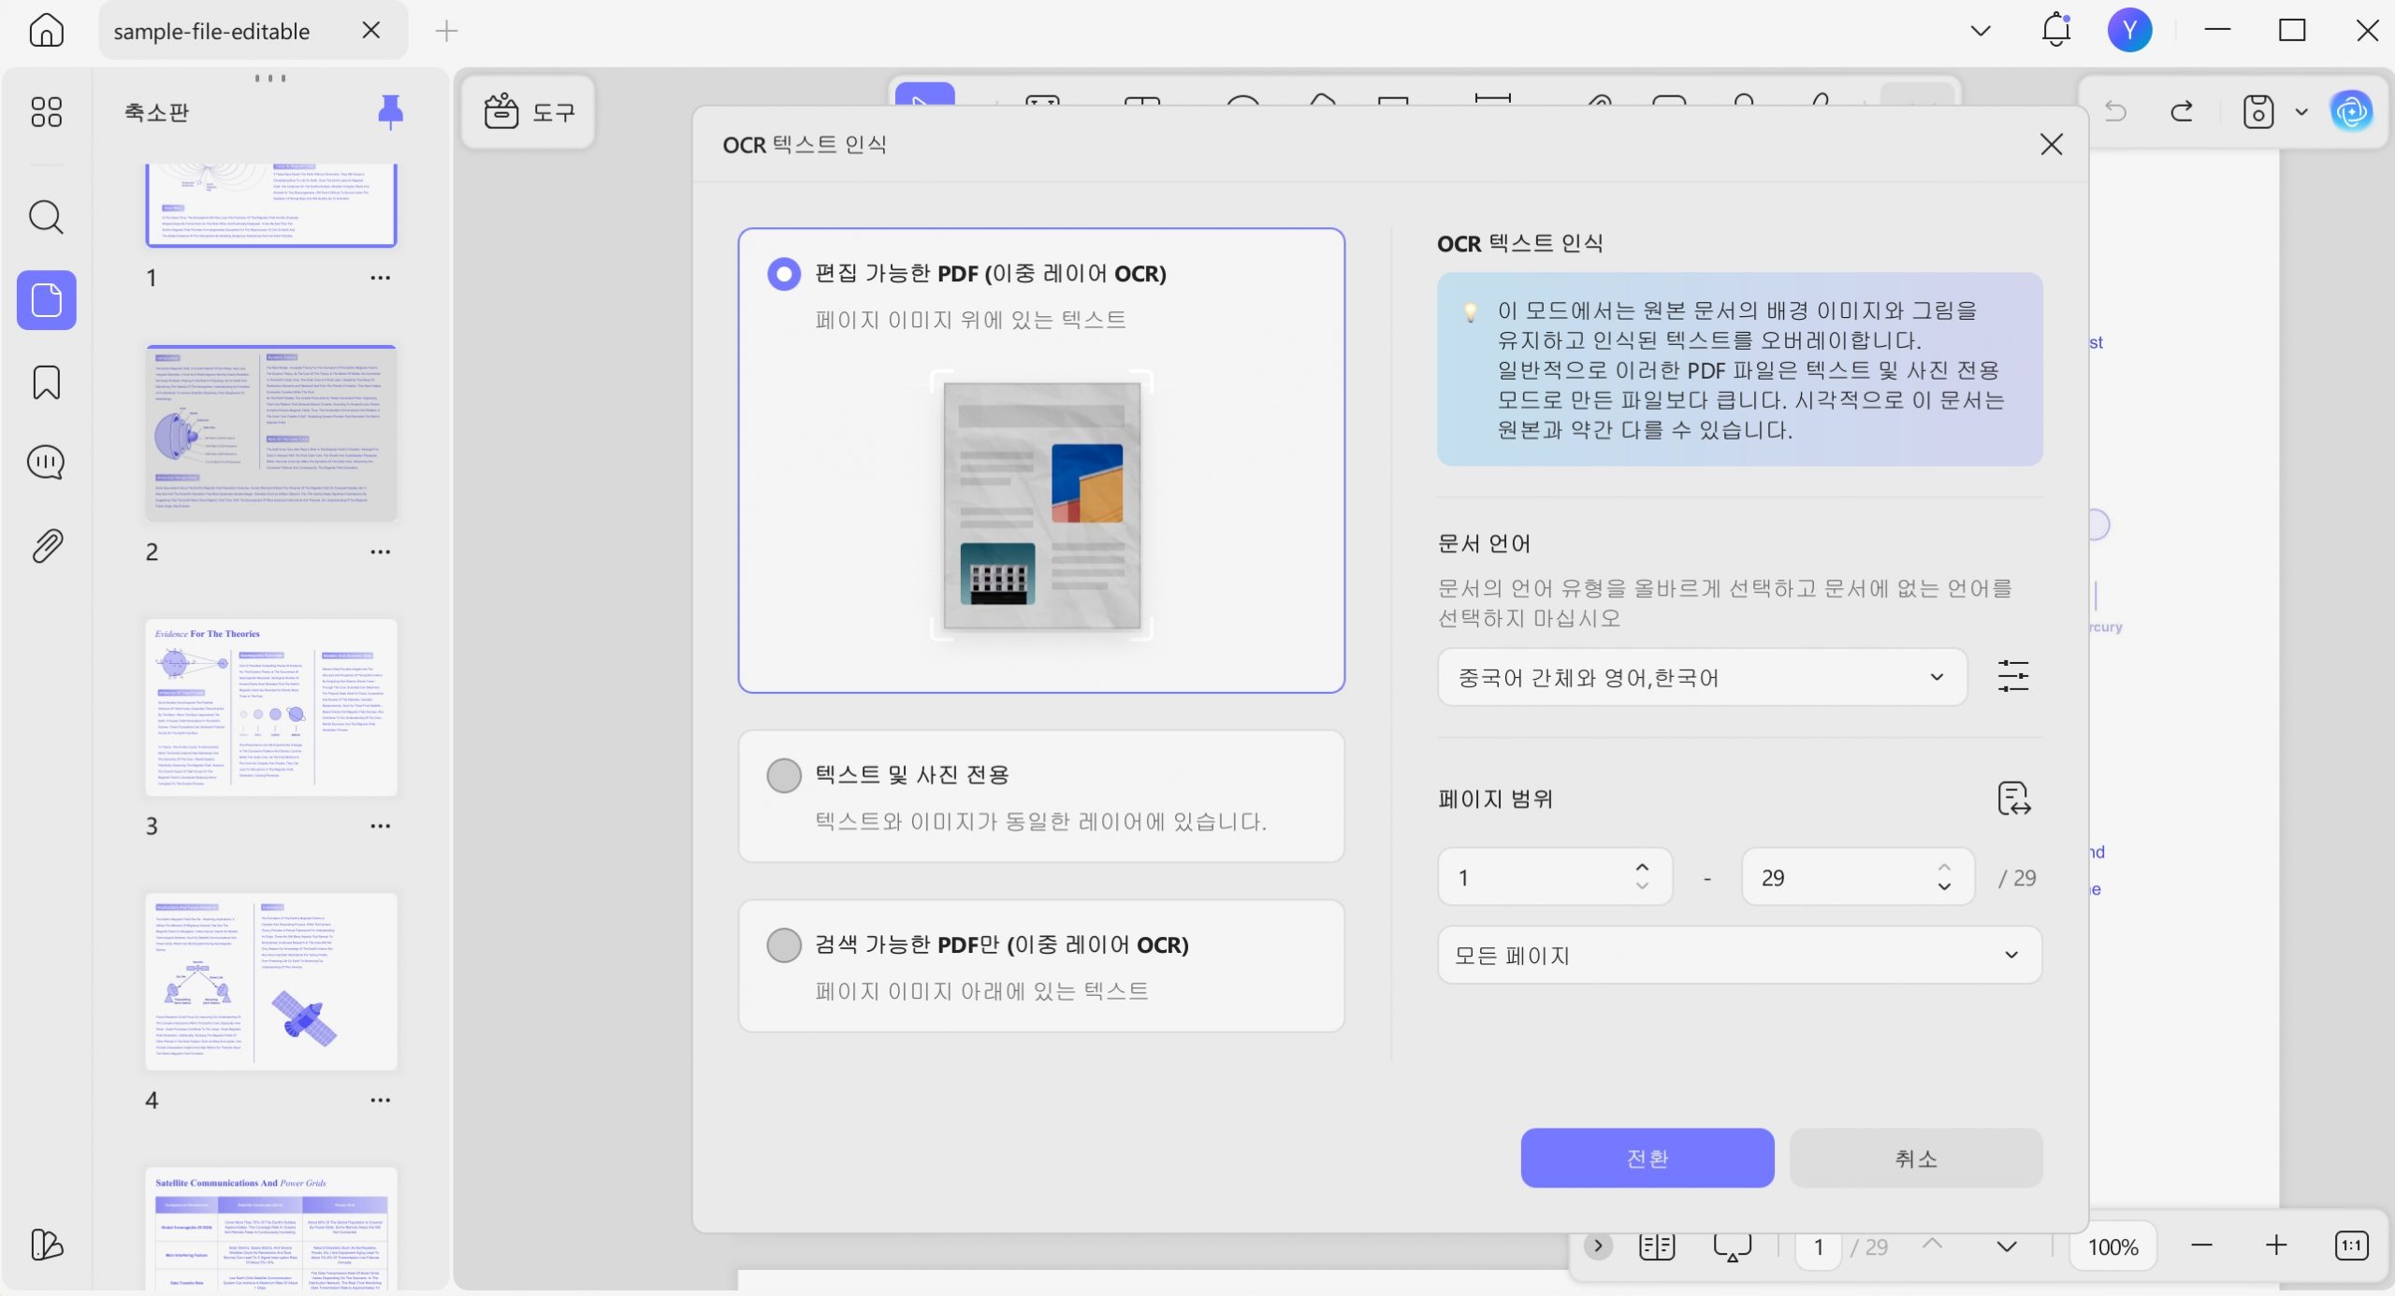This screenshot has width=2395, height=1296.
Task: Click the custom page range icon
Action: pyautogui.click(x=2013, y=799)
